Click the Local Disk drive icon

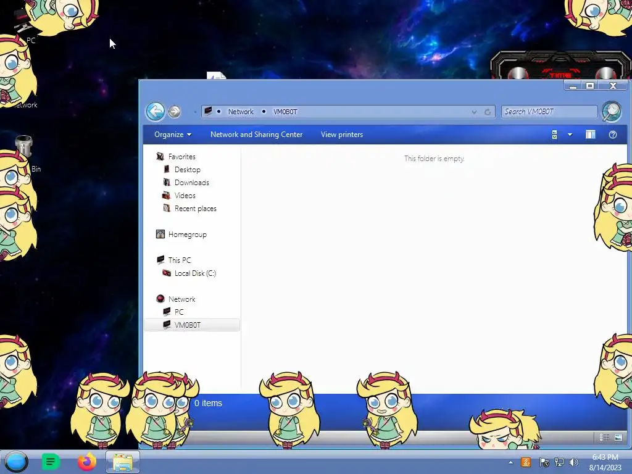167,273
